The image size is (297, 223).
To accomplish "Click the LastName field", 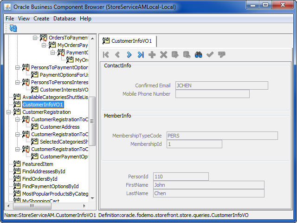I will point(209,193).
